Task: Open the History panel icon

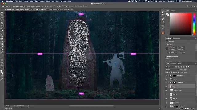Action: coord(163,12)
